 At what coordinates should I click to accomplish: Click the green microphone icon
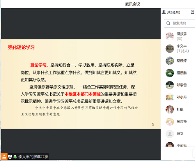point(15,157)
